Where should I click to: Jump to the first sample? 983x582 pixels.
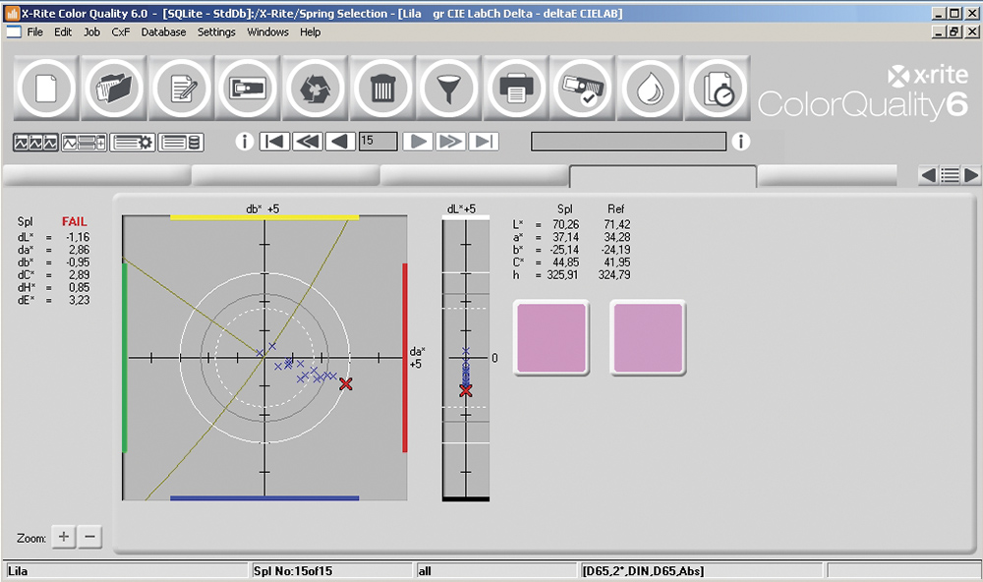[273, 142]
